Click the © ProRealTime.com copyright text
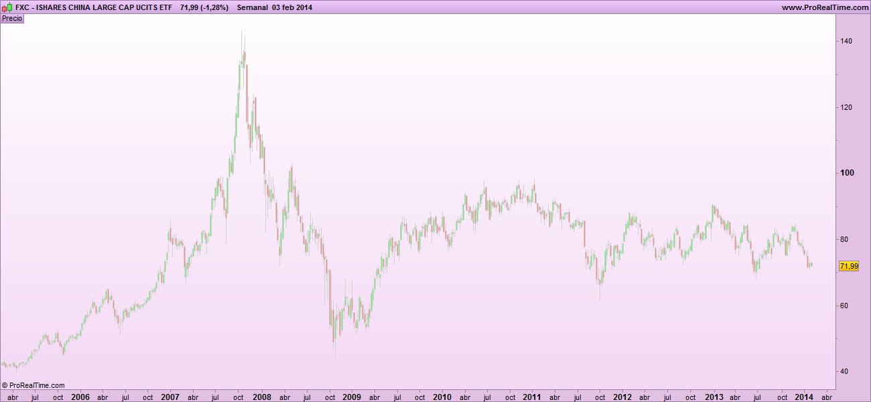 click(x=33, y=385)
